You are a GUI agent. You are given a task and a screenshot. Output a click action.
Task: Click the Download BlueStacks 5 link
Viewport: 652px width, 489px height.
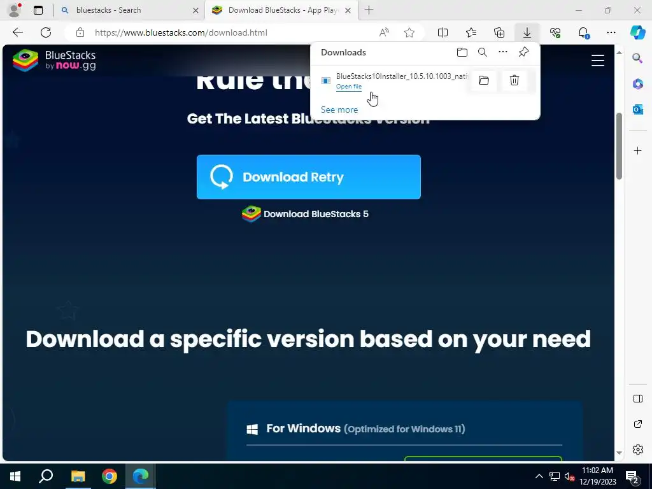[x=305, y=214]
